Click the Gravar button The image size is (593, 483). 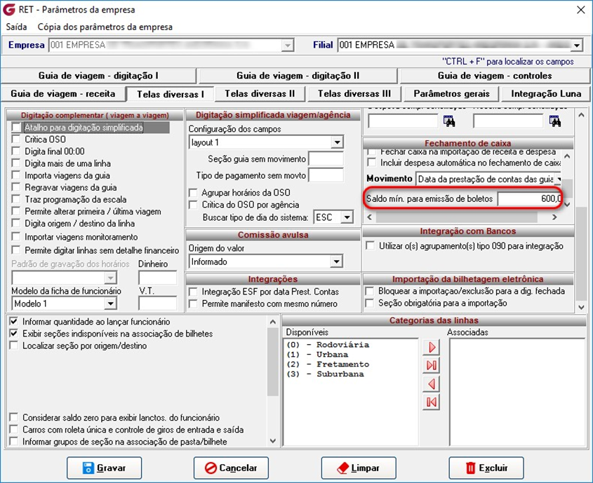105,468
